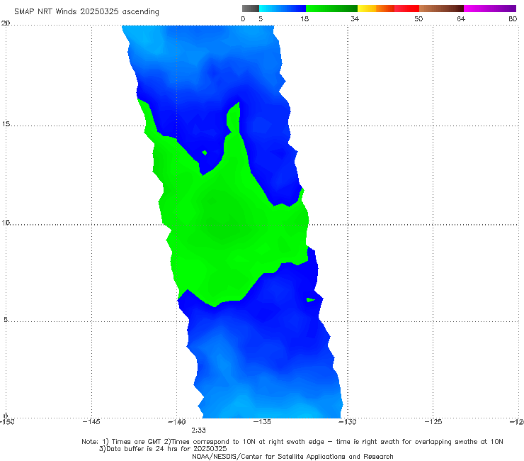Click the longitude axis label '-135'
This screenshot has height=461, width=524.
(262, 421)
